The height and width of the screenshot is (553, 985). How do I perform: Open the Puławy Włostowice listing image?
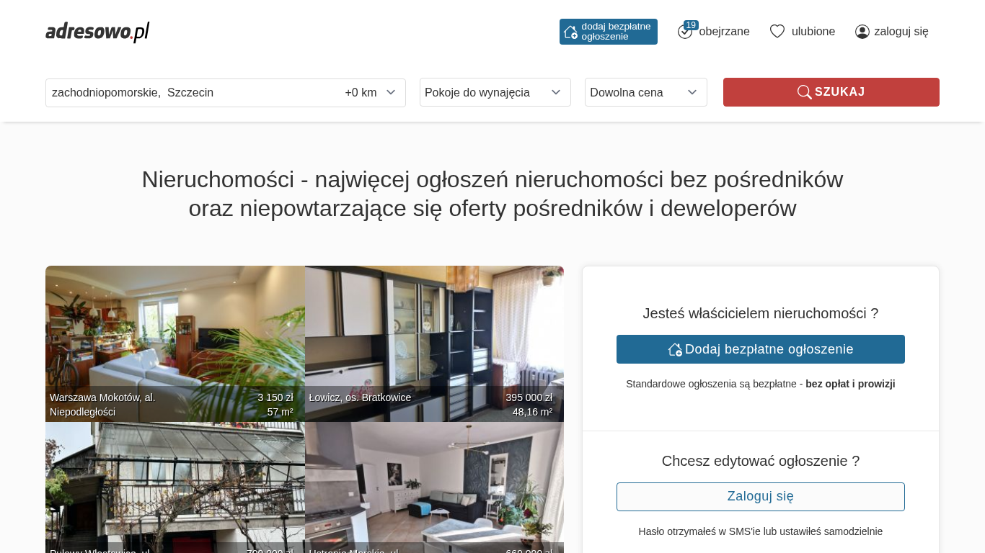(175, 487)
